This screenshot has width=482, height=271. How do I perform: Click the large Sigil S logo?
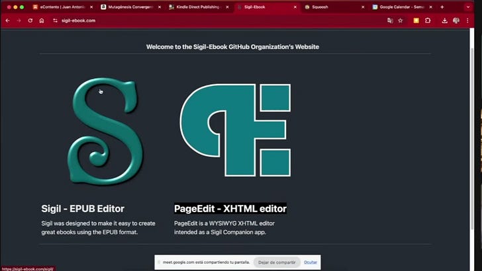pos(105,131)
